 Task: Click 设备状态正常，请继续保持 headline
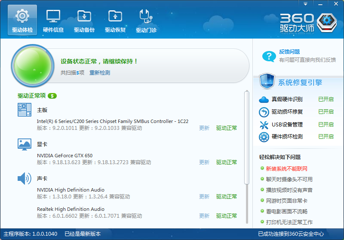pyautogui.click(x=99, y=61)
